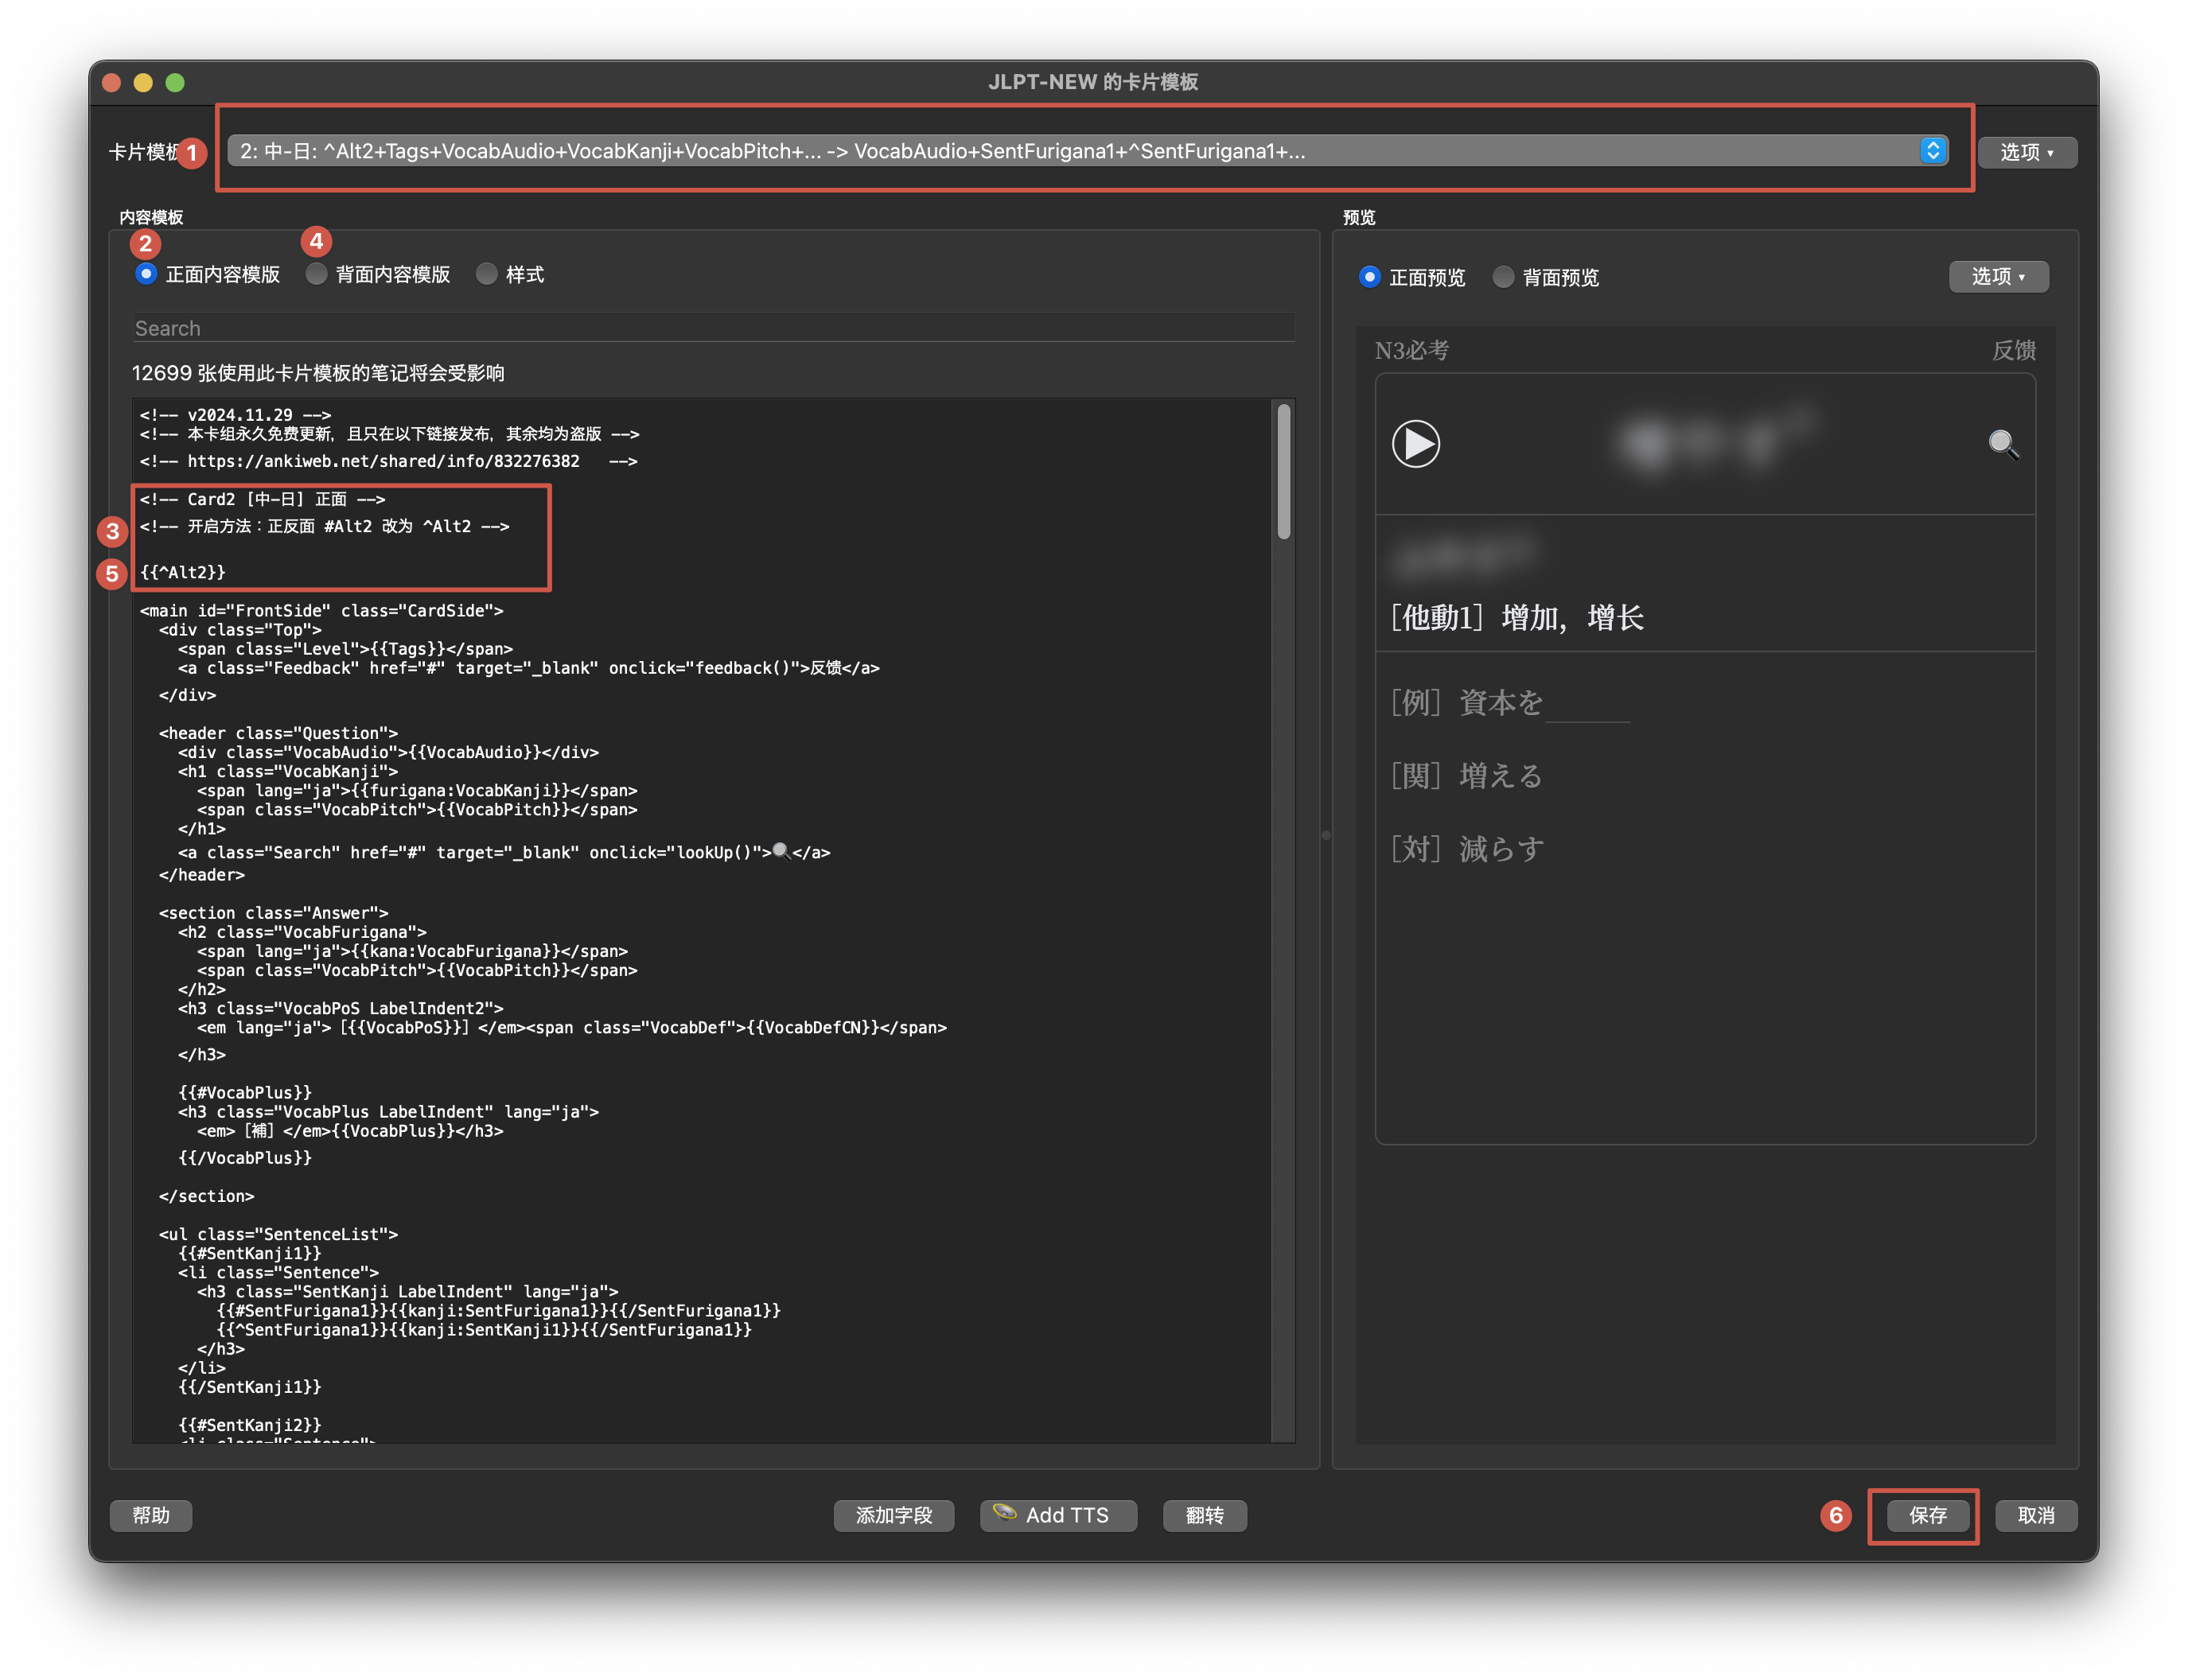Select 正面预览 preview option

[x=1370, y=277]
